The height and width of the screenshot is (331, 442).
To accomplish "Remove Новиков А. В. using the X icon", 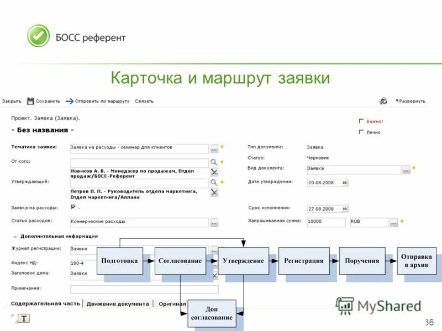I will (213, 172).
